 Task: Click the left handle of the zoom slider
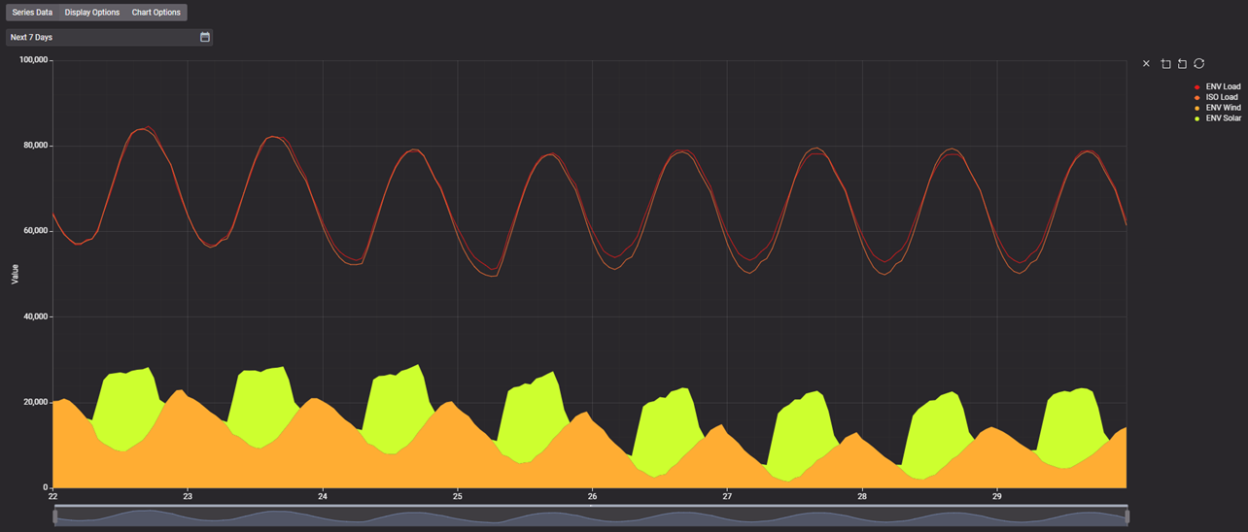(55, 517)
